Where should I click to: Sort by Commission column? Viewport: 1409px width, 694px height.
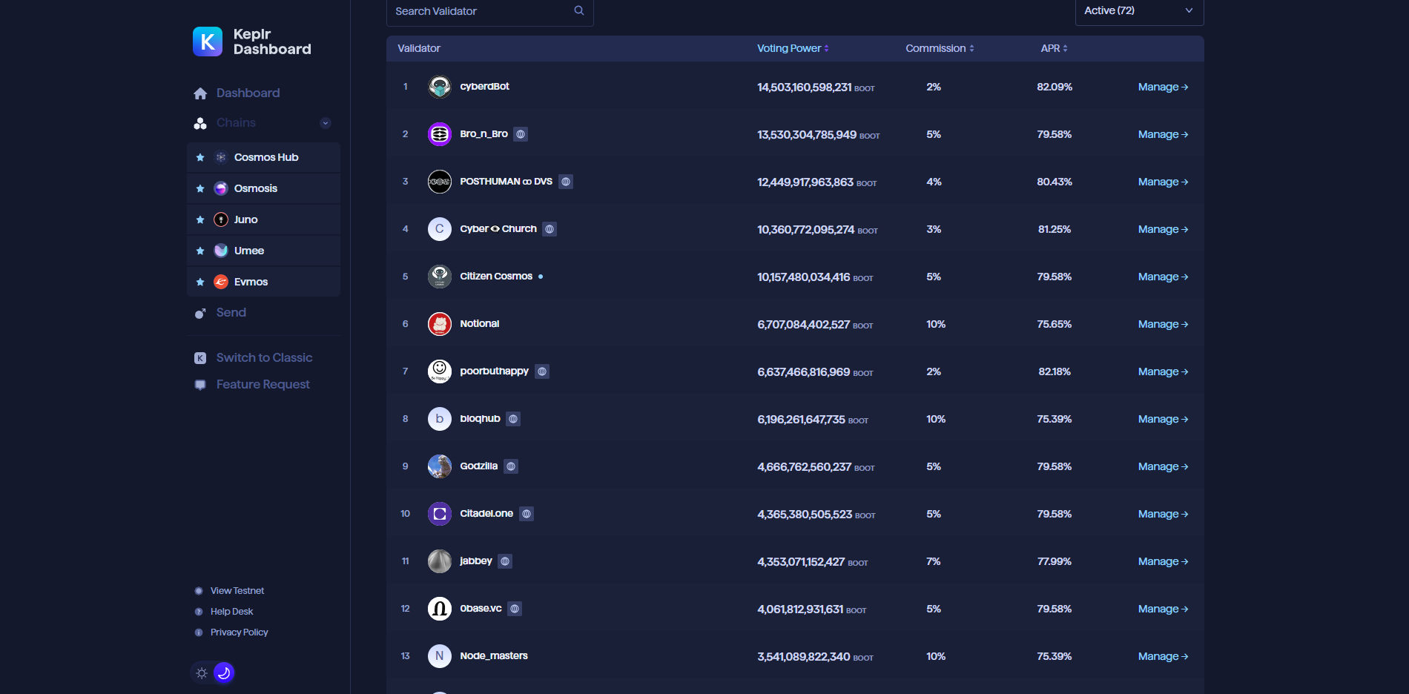coord(940,48)
